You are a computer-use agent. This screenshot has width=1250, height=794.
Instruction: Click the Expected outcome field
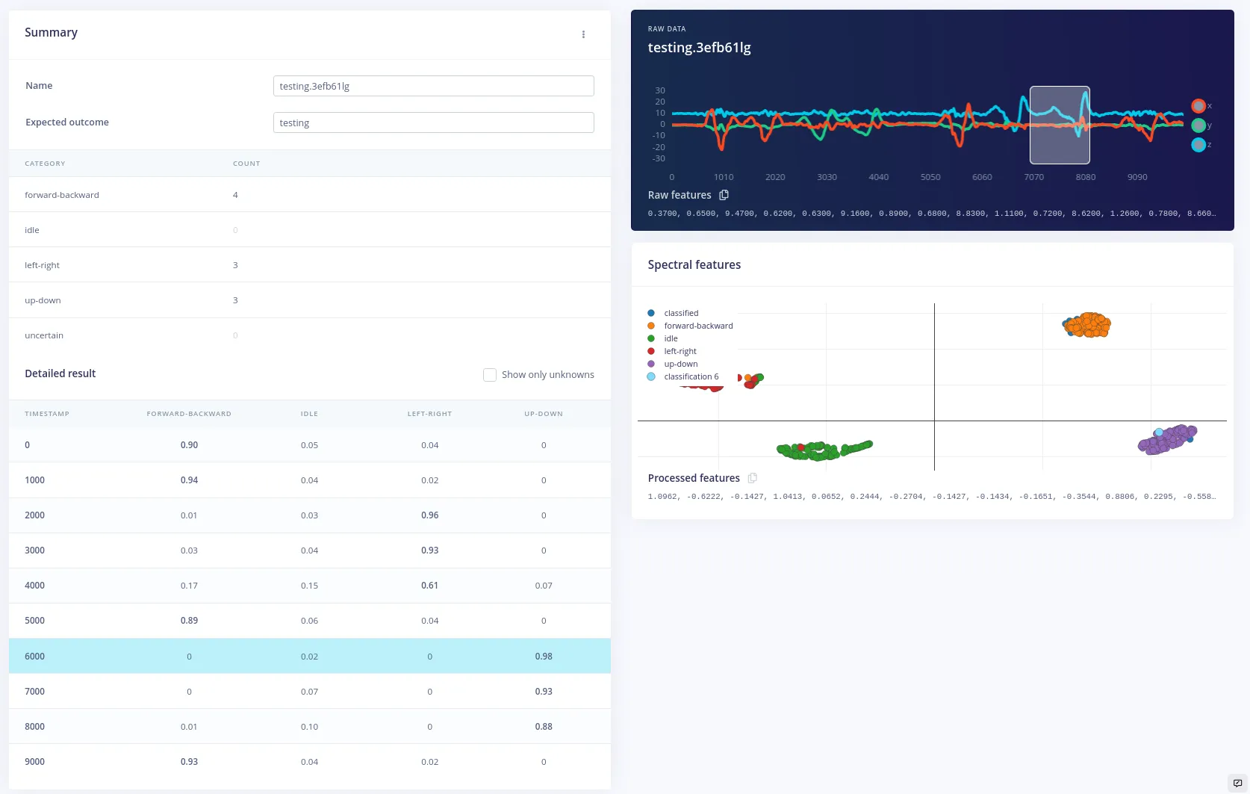(x=433, y=122)
